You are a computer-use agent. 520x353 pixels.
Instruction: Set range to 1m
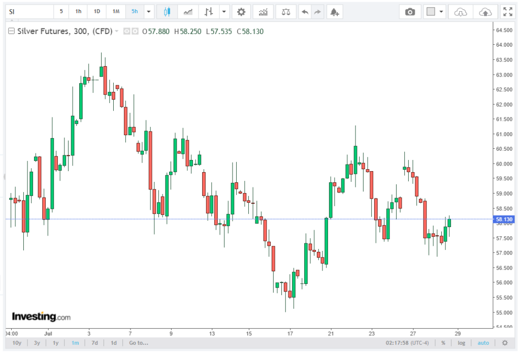[x=75, y=343]
